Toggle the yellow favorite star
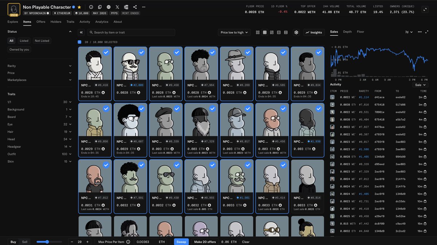 79,7
